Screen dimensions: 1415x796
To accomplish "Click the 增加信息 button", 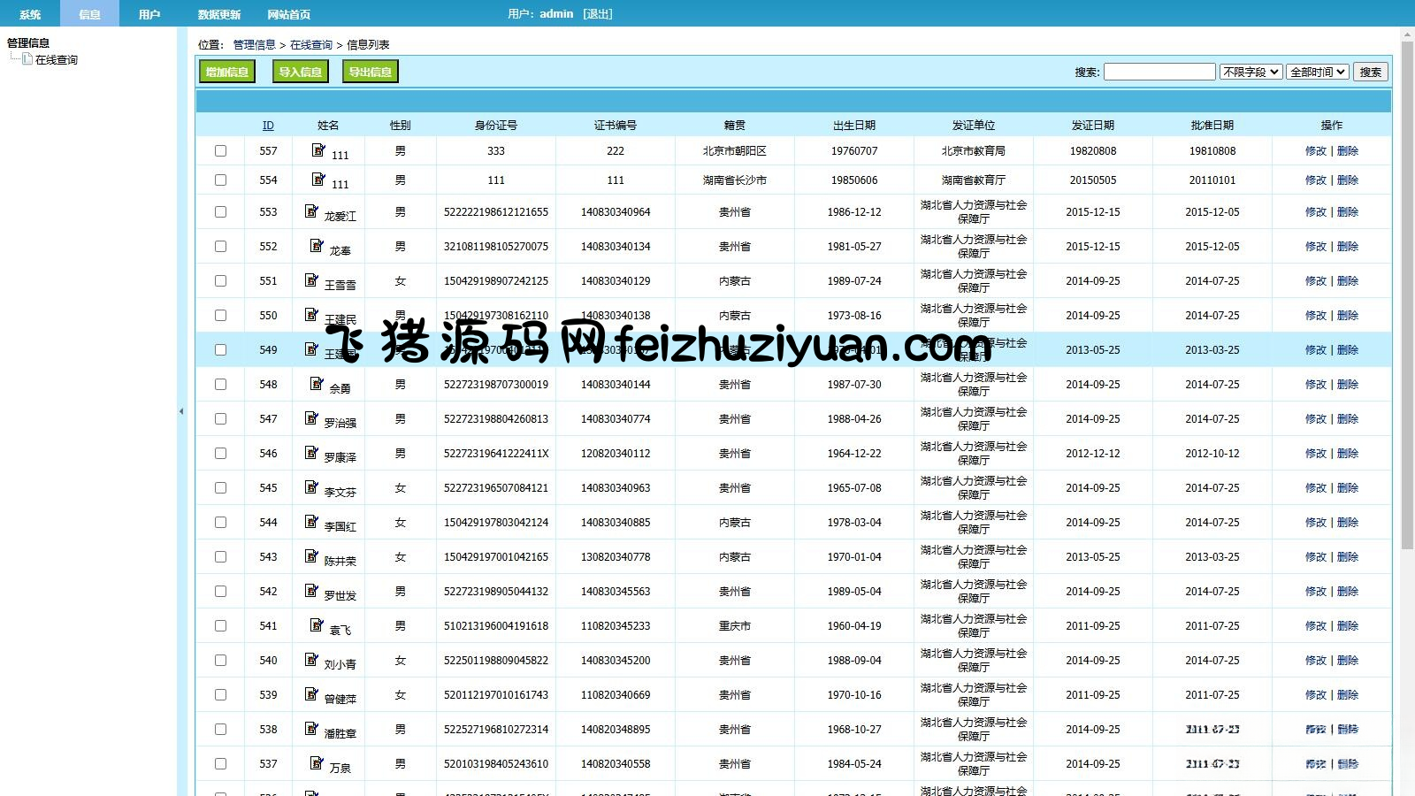I will pos(227,72).
